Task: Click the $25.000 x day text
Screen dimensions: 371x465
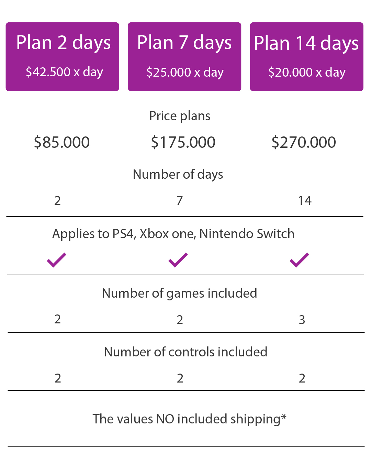Action: pyautogui.click(x=185, y=73)
